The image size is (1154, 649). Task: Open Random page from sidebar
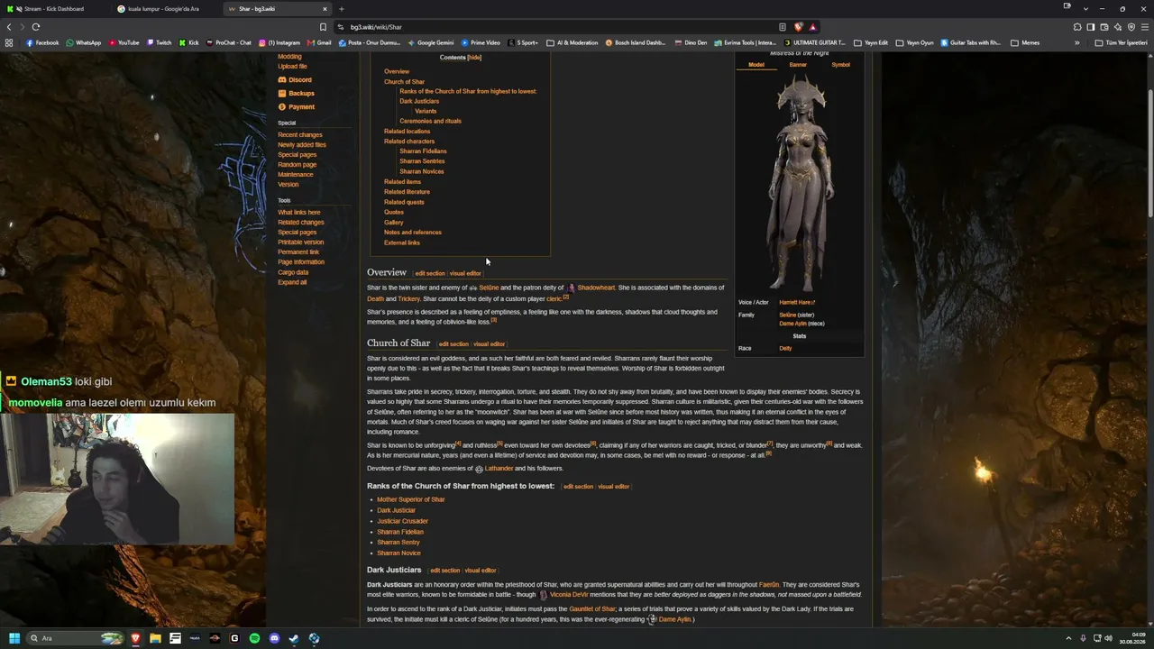[x=297, y=165]
